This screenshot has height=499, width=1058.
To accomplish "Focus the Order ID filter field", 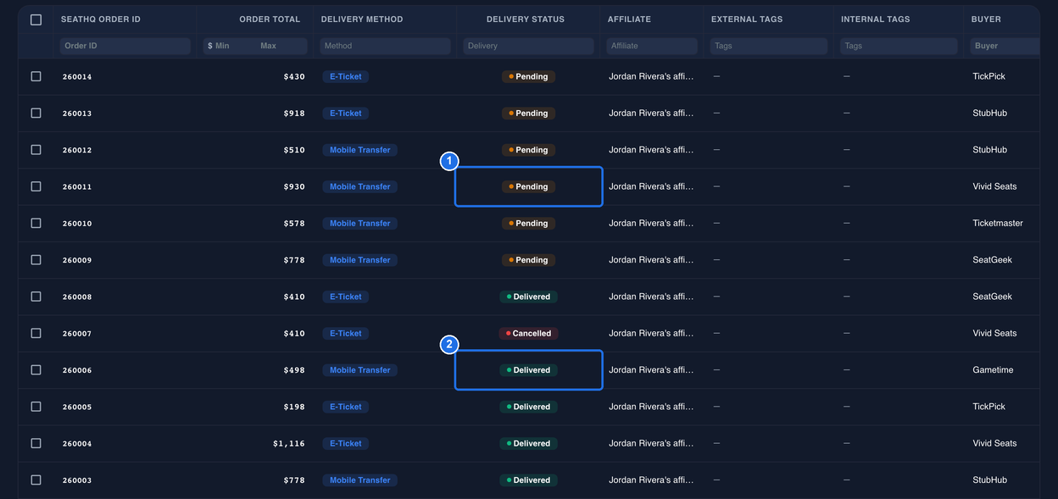I will tap(125, 46).
